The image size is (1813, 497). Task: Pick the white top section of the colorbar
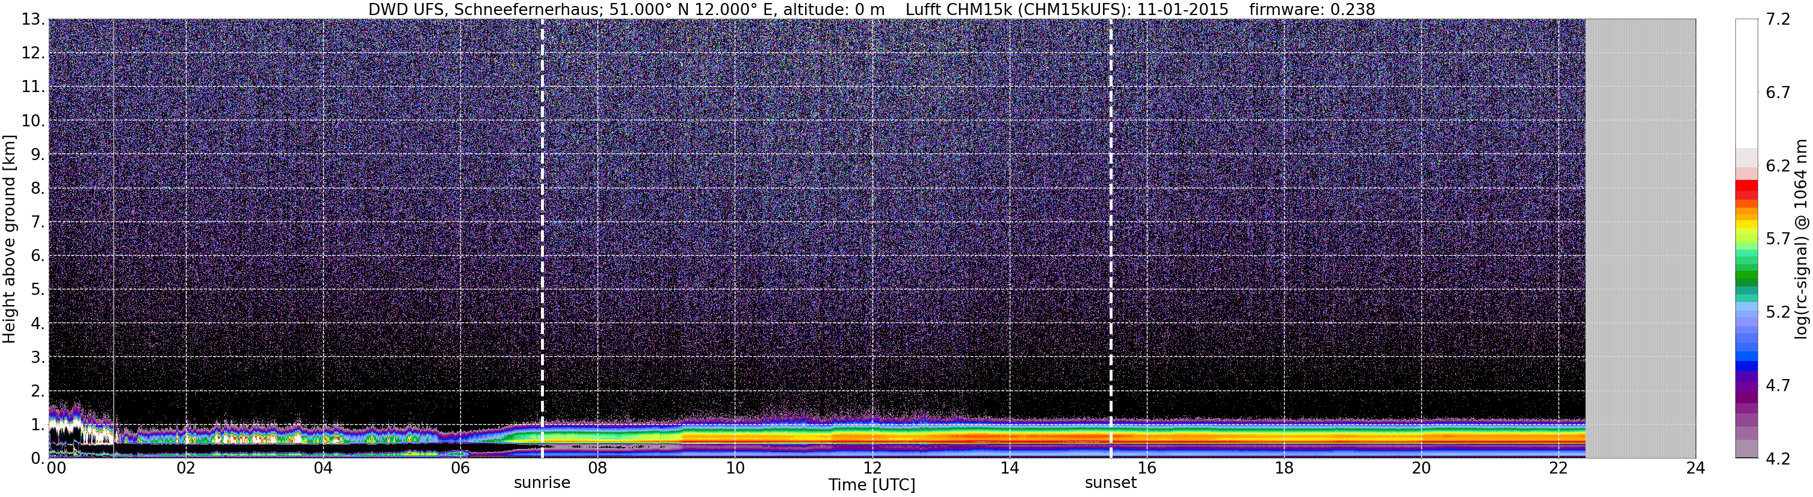(1747, 83)
